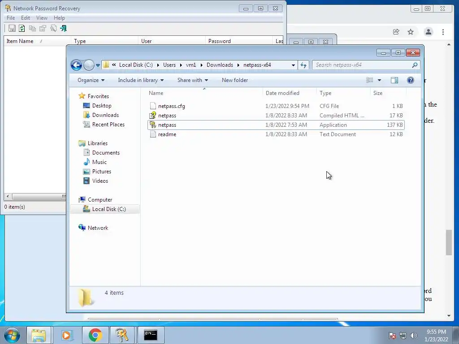Click Find icon in Network Password Recovery toolbar

tap(53, 28)
